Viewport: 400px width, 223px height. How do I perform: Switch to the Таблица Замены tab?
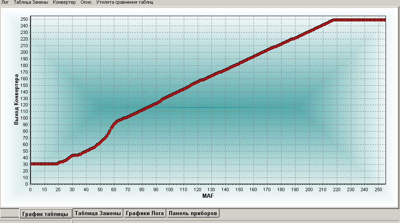tap(98, 213)
